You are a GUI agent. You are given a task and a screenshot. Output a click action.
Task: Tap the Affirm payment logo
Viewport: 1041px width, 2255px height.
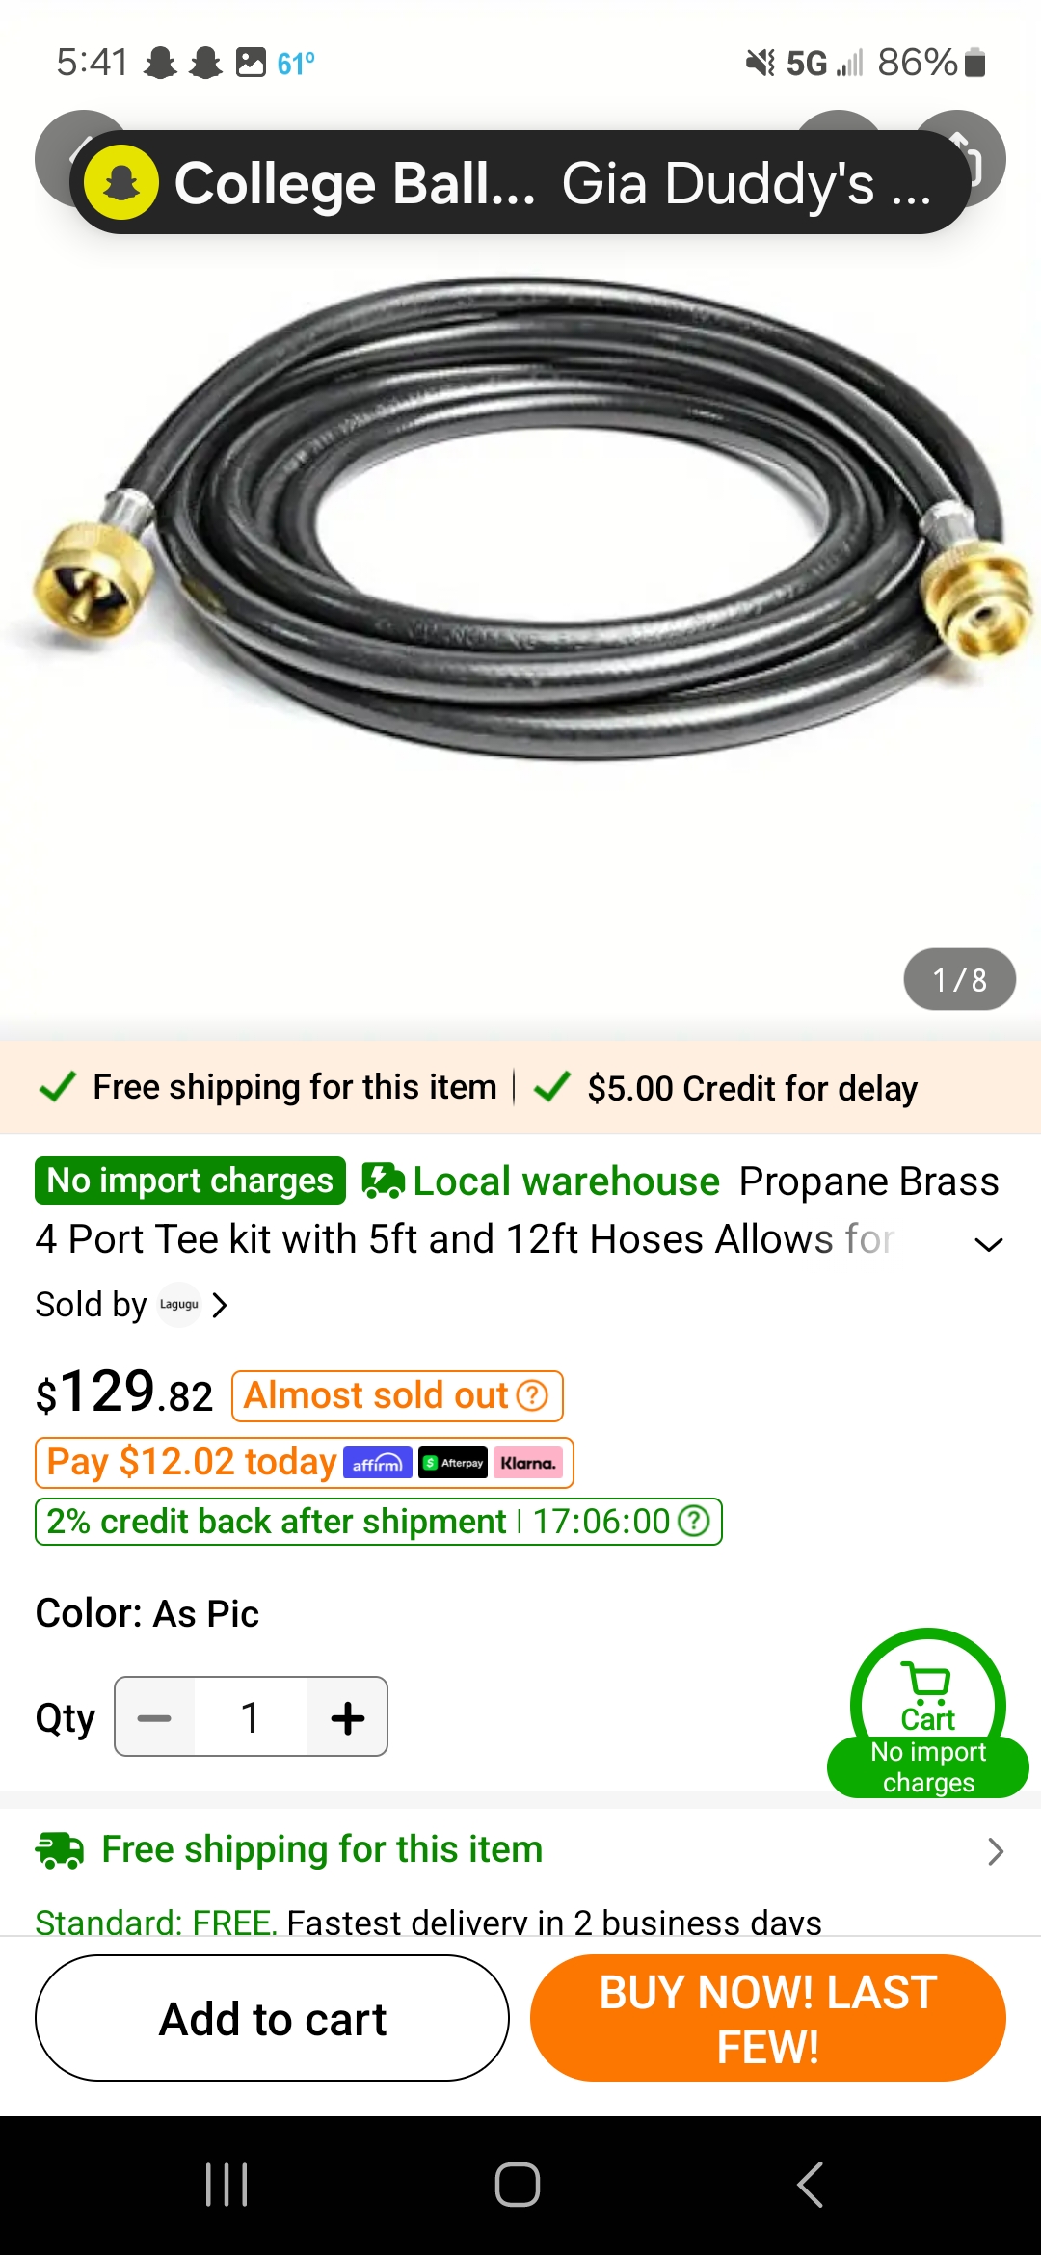(377, 1463)
